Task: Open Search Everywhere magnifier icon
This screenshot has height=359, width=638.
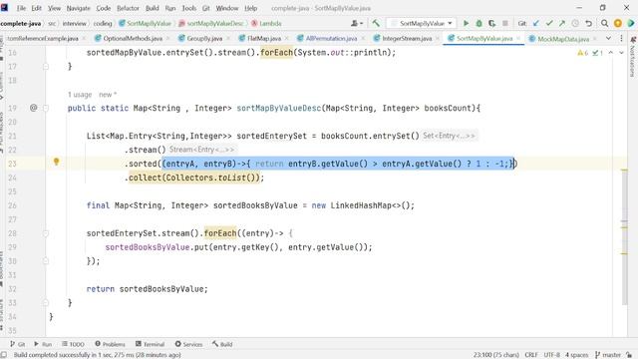Action: [x=605, y=23]
